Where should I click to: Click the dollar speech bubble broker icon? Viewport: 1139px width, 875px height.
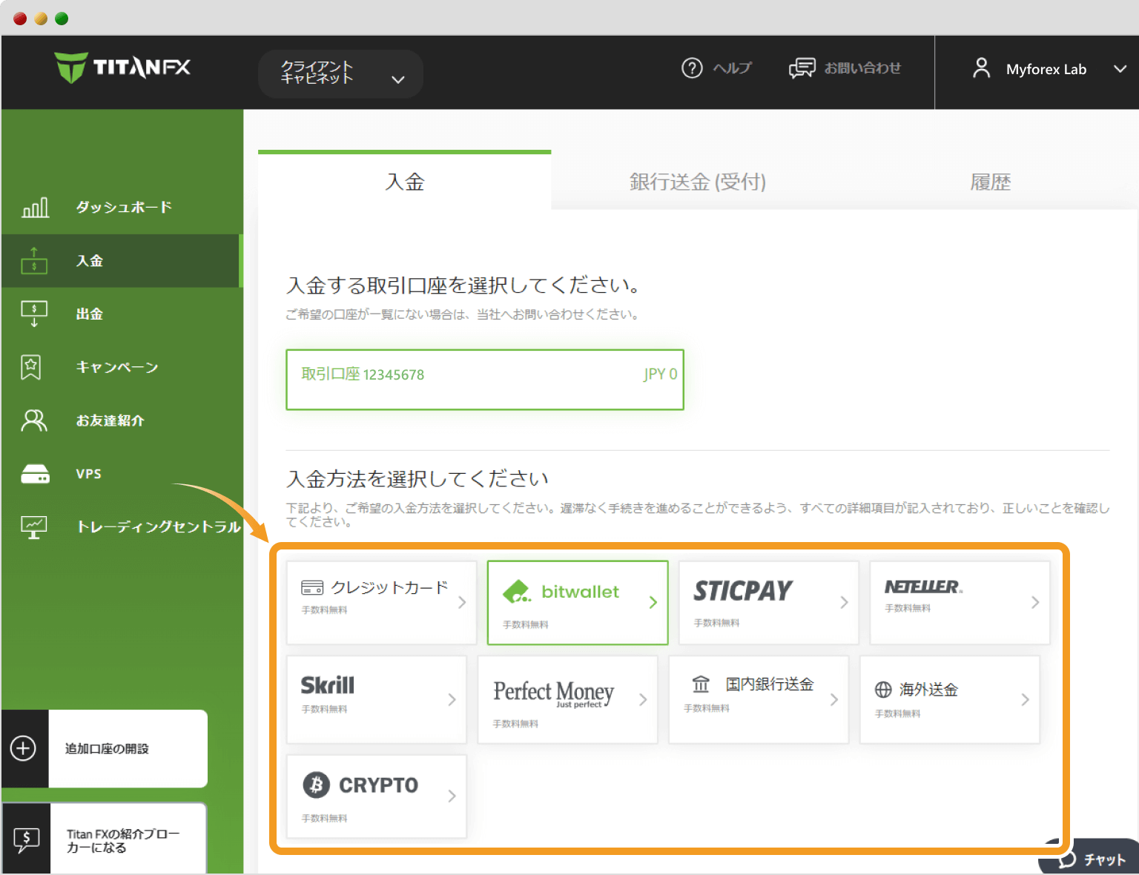27,840
